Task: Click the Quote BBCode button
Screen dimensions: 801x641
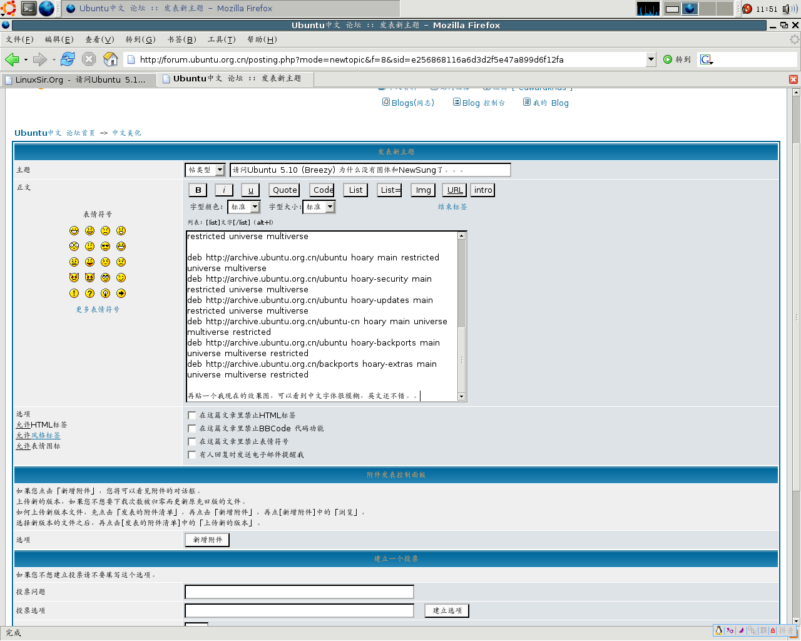Action: pyautogui.click(x=285, y=190)
